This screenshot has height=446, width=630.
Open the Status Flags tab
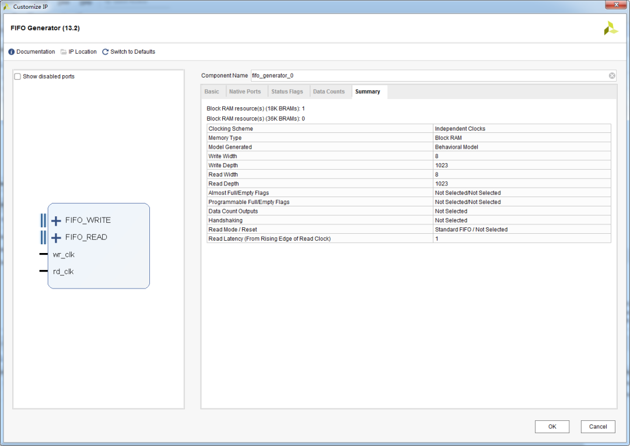coord(287,92)
